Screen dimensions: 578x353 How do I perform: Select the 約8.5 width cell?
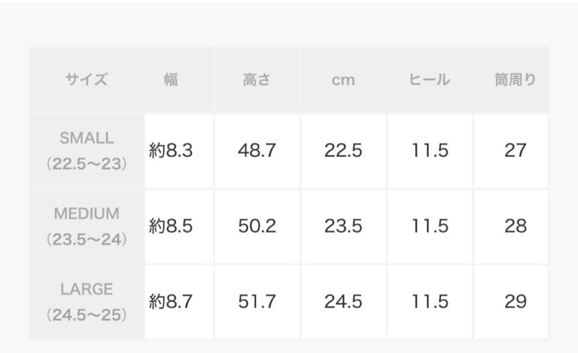[x=171, y=226]
